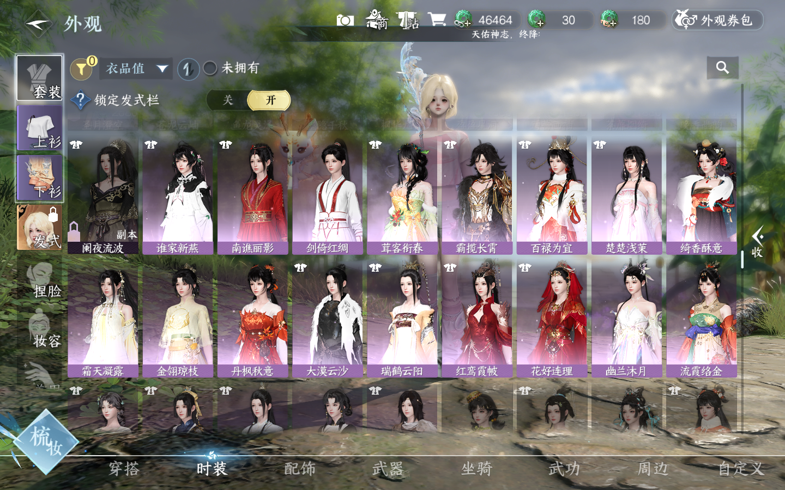The height and width of the screenshot is (490, 785).
Task: Select the 上衫 category in the sidebar
Action: click(x=39, y=128)
